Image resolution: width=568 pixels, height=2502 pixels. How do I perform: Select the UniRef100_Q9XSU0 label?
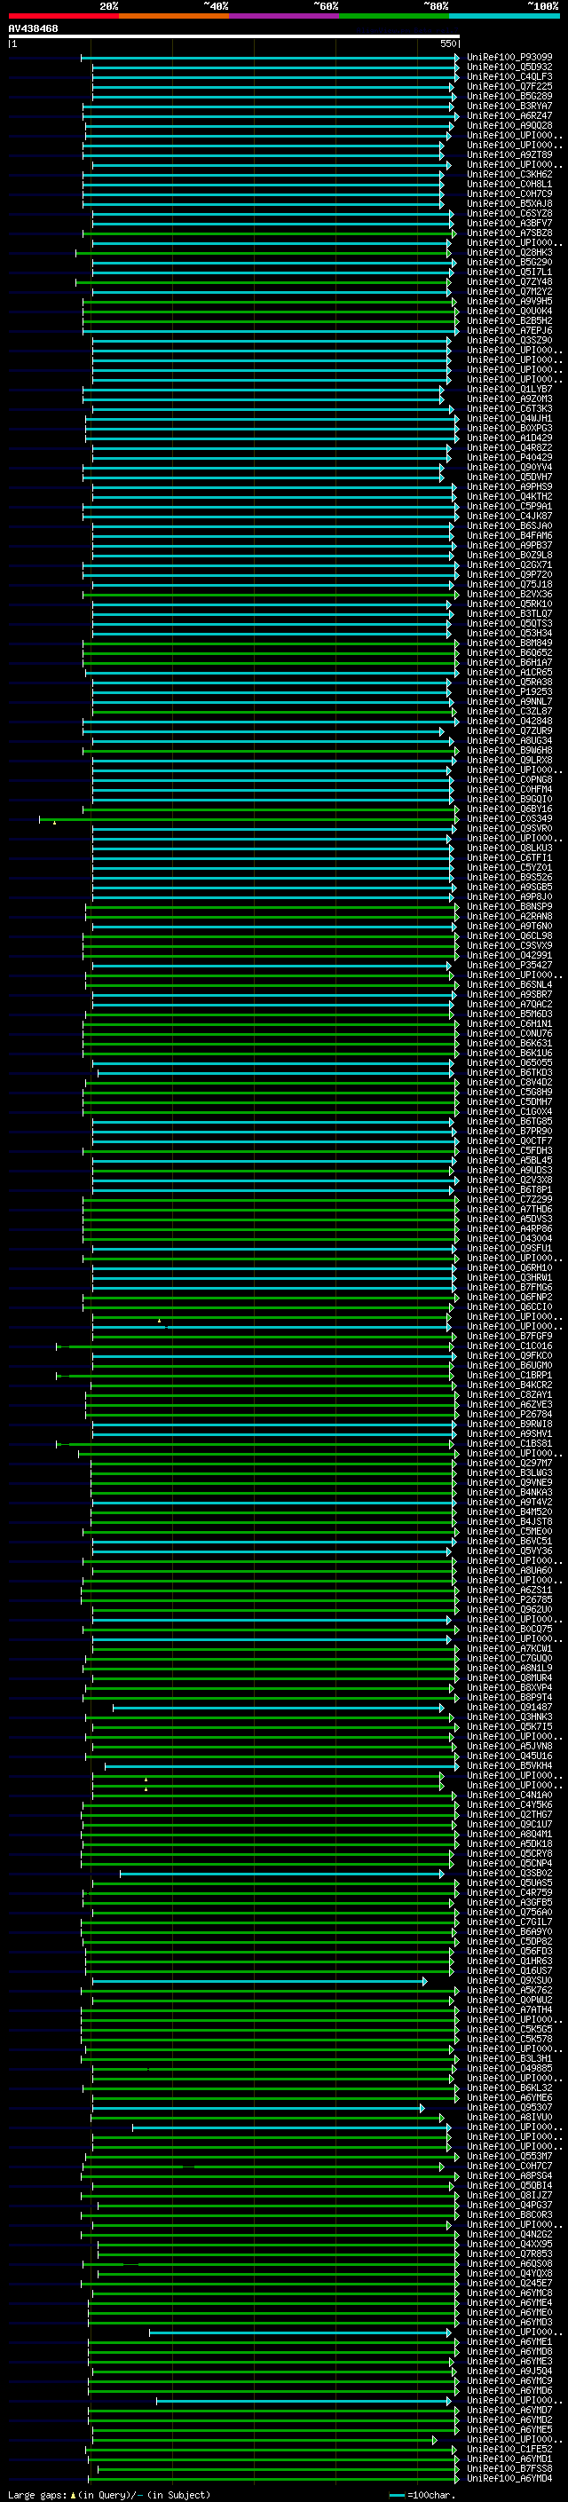509,1980
